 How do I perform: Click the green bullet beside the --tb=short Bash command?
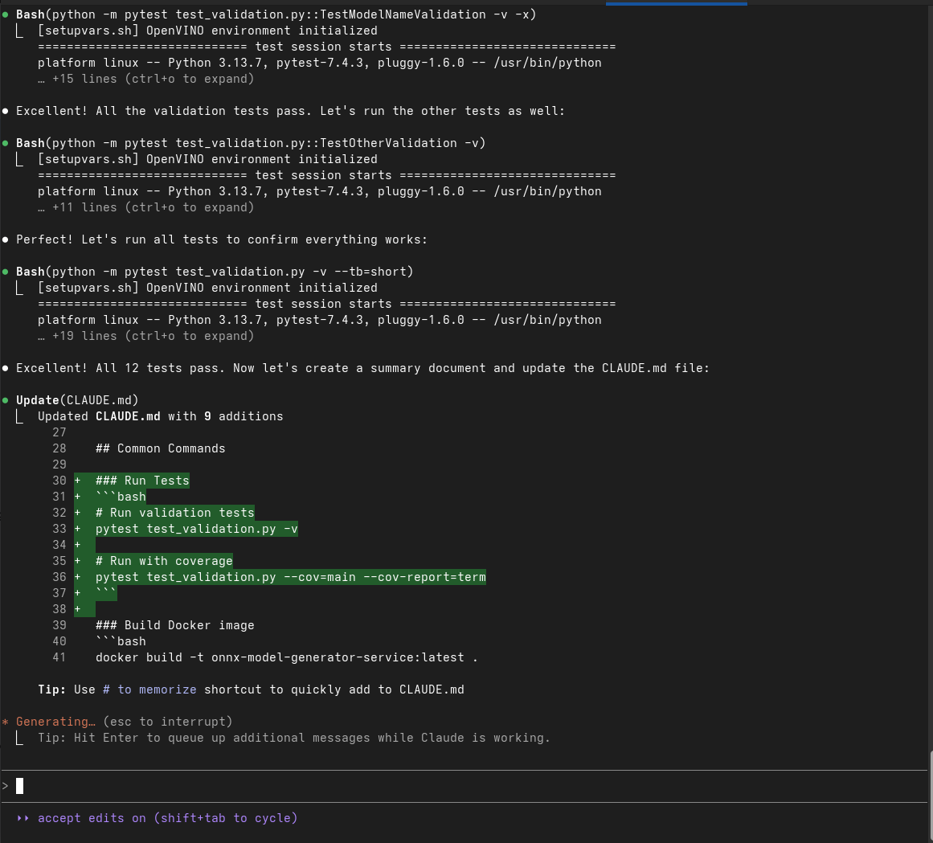(x=6, y=272)
